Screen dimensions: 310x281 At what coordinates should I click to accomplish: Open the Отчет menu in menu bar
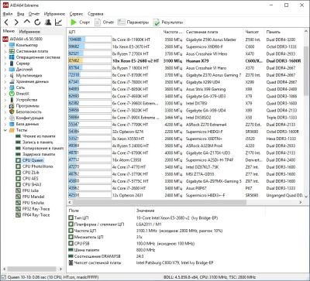[x=34, y=14]
